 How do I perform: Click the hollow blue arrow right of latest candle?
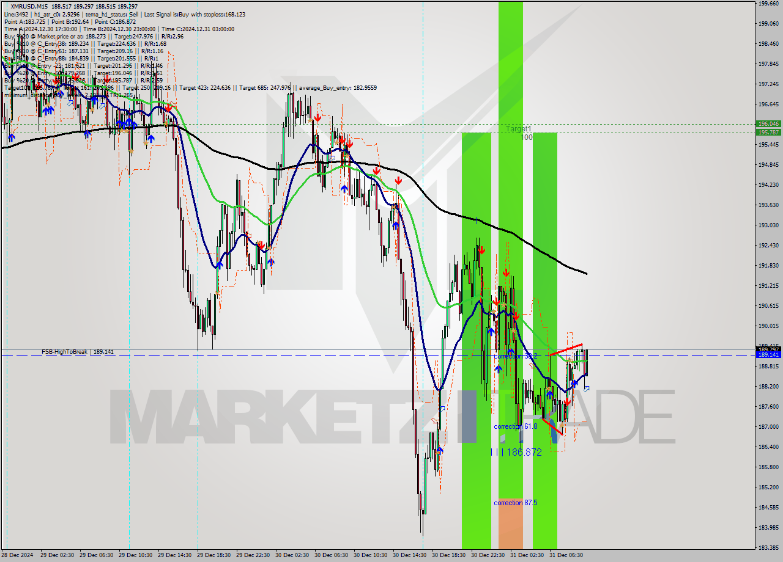coord(586,389)
